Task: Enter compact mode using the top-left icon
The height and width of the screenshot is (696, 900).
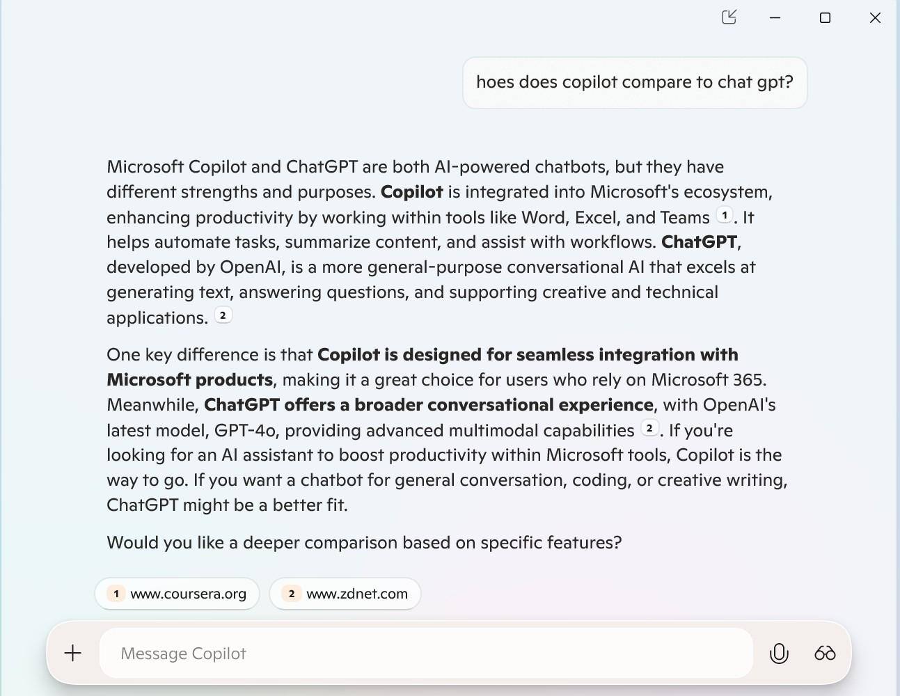Action: click(x=729, y=17)
